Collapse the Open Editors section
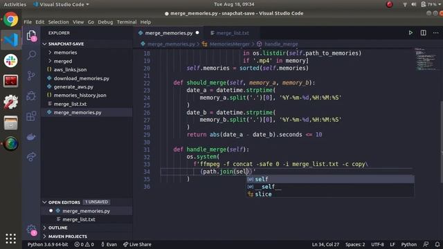 point(64,203)
